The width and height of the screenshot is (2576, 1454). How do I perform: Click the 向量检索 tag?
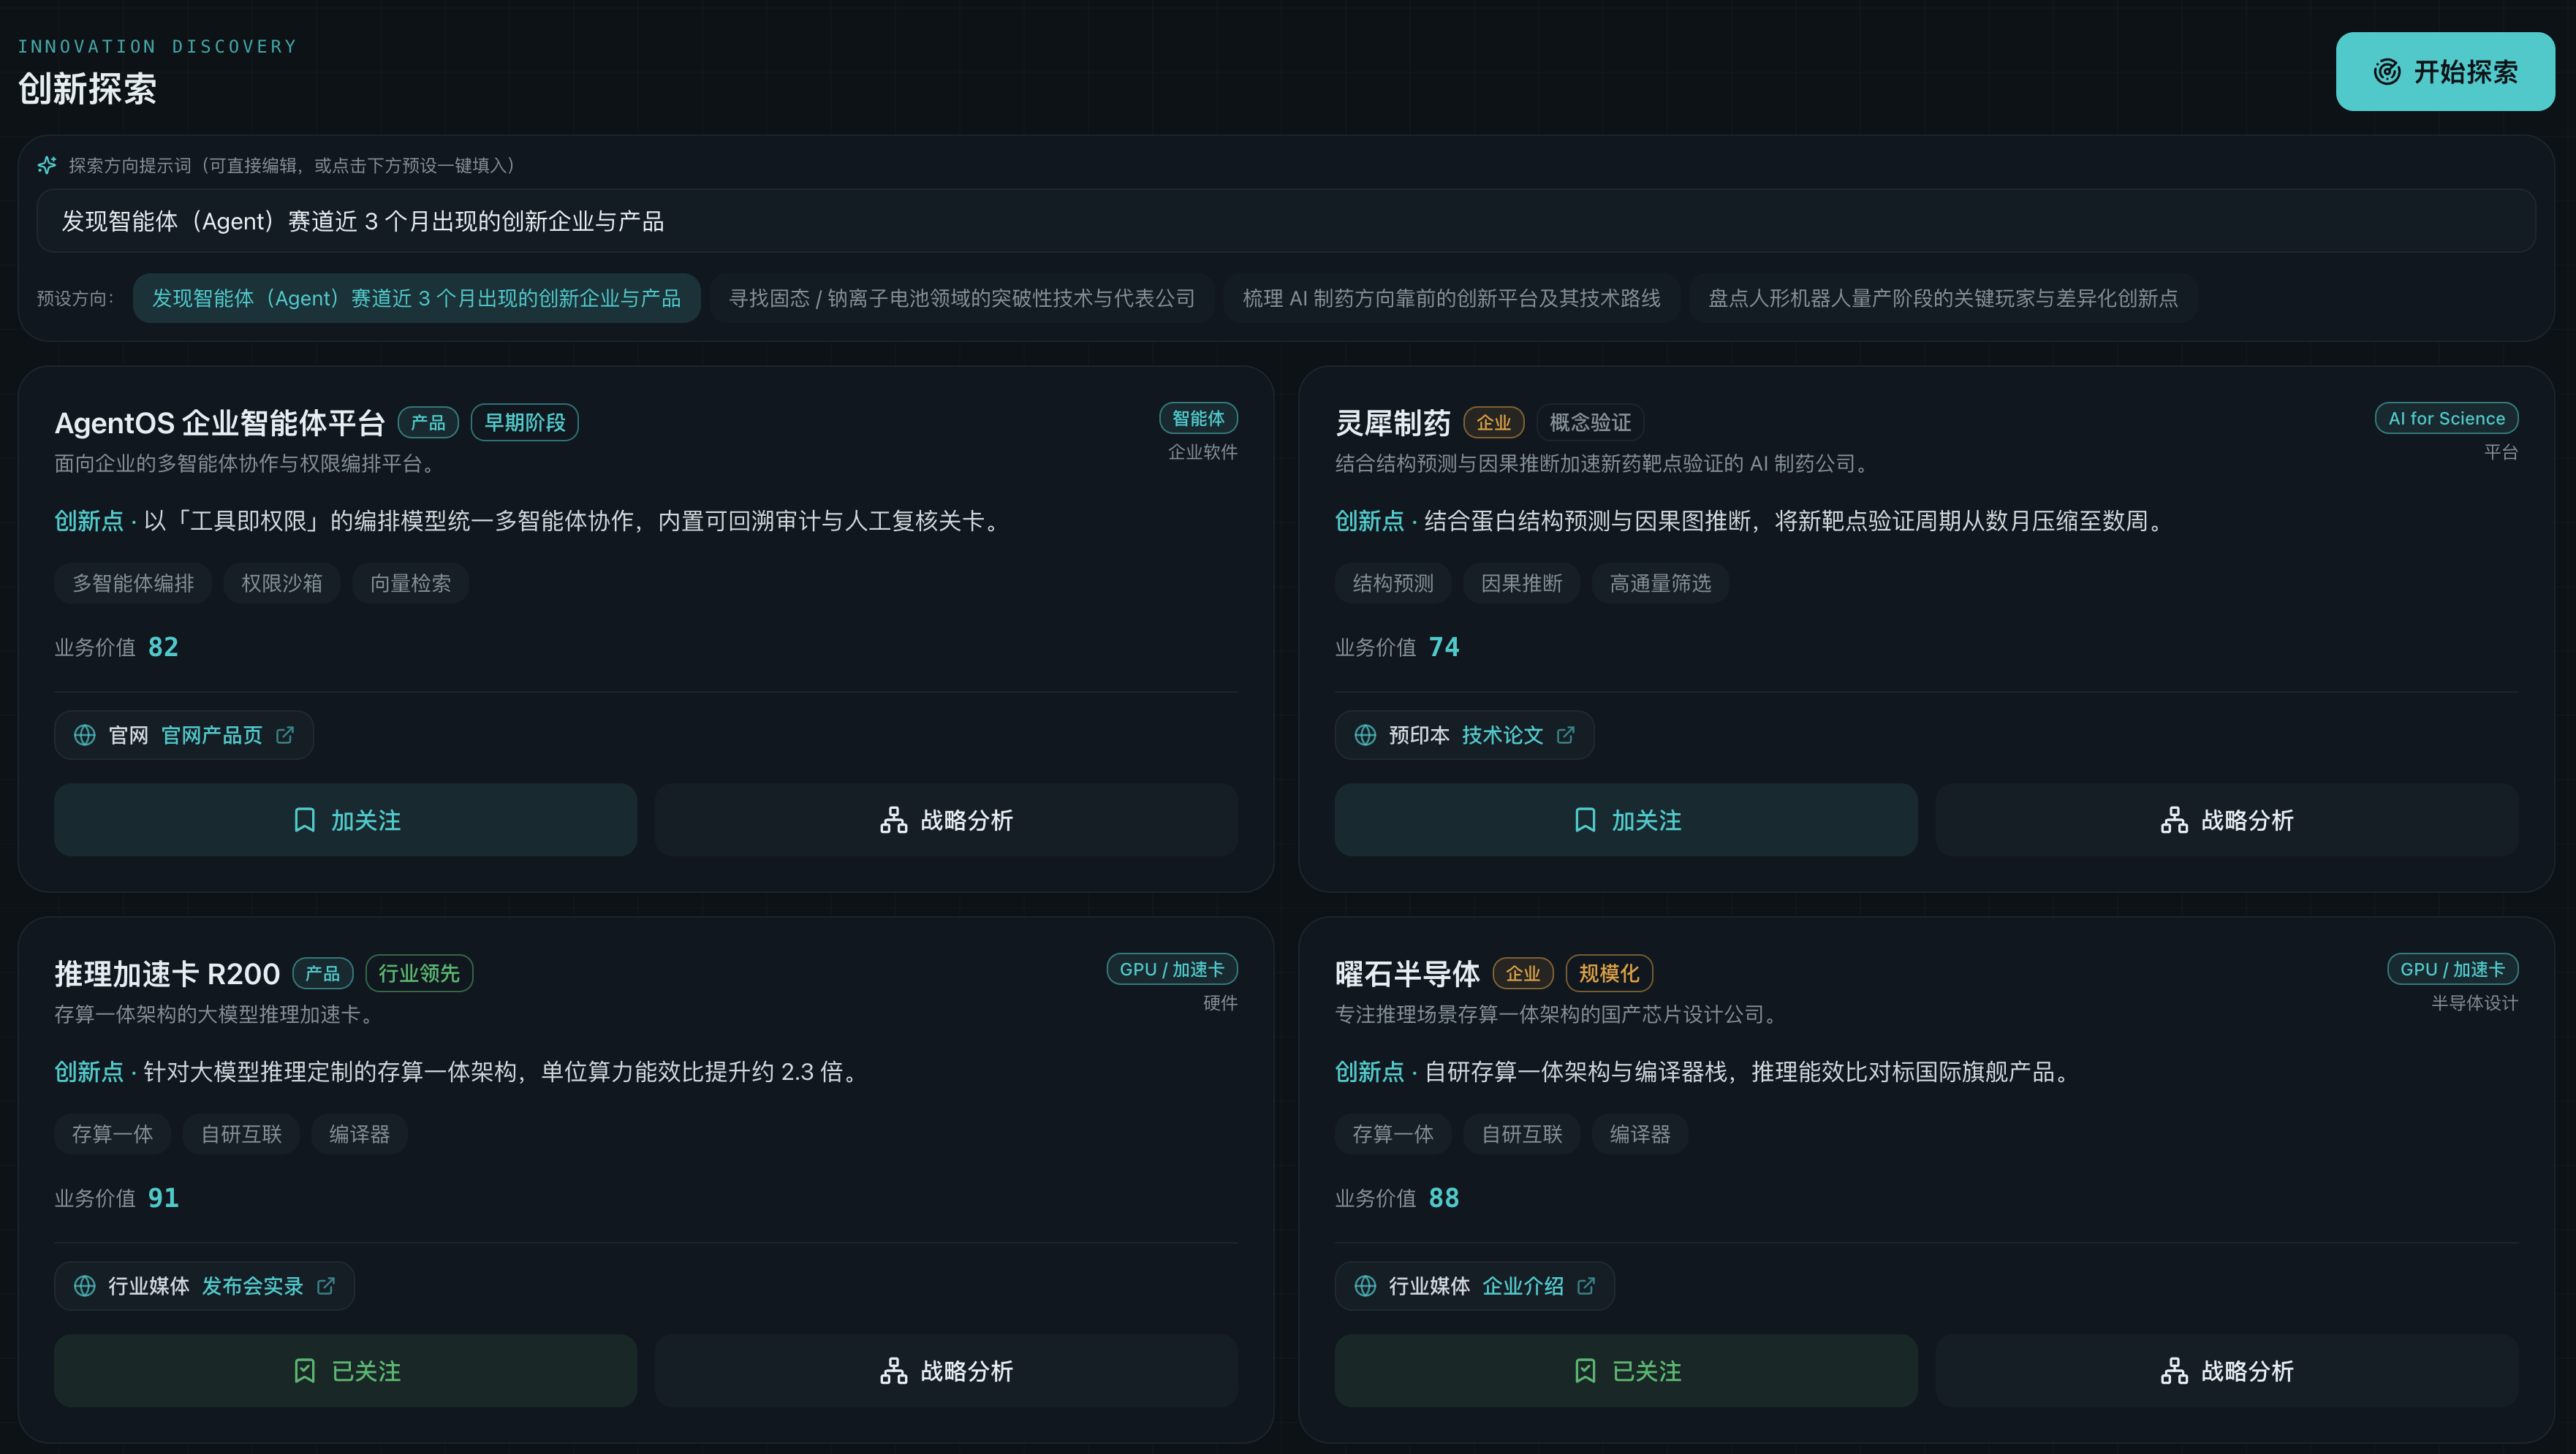click(410, 582)
